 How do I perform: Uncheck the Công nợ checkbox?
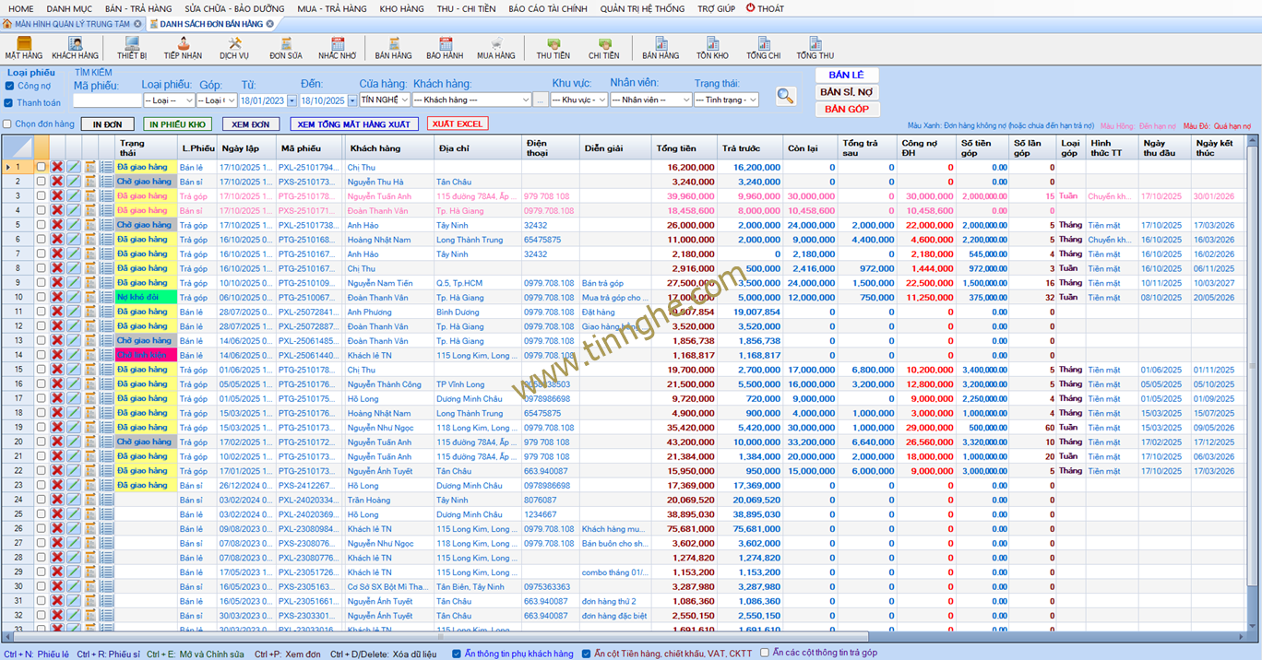8,86
